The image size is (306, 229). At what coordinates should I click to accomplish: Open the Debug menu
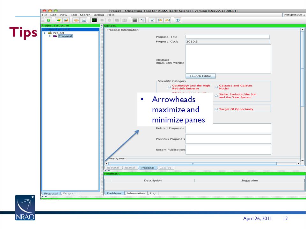click(99, 15)
